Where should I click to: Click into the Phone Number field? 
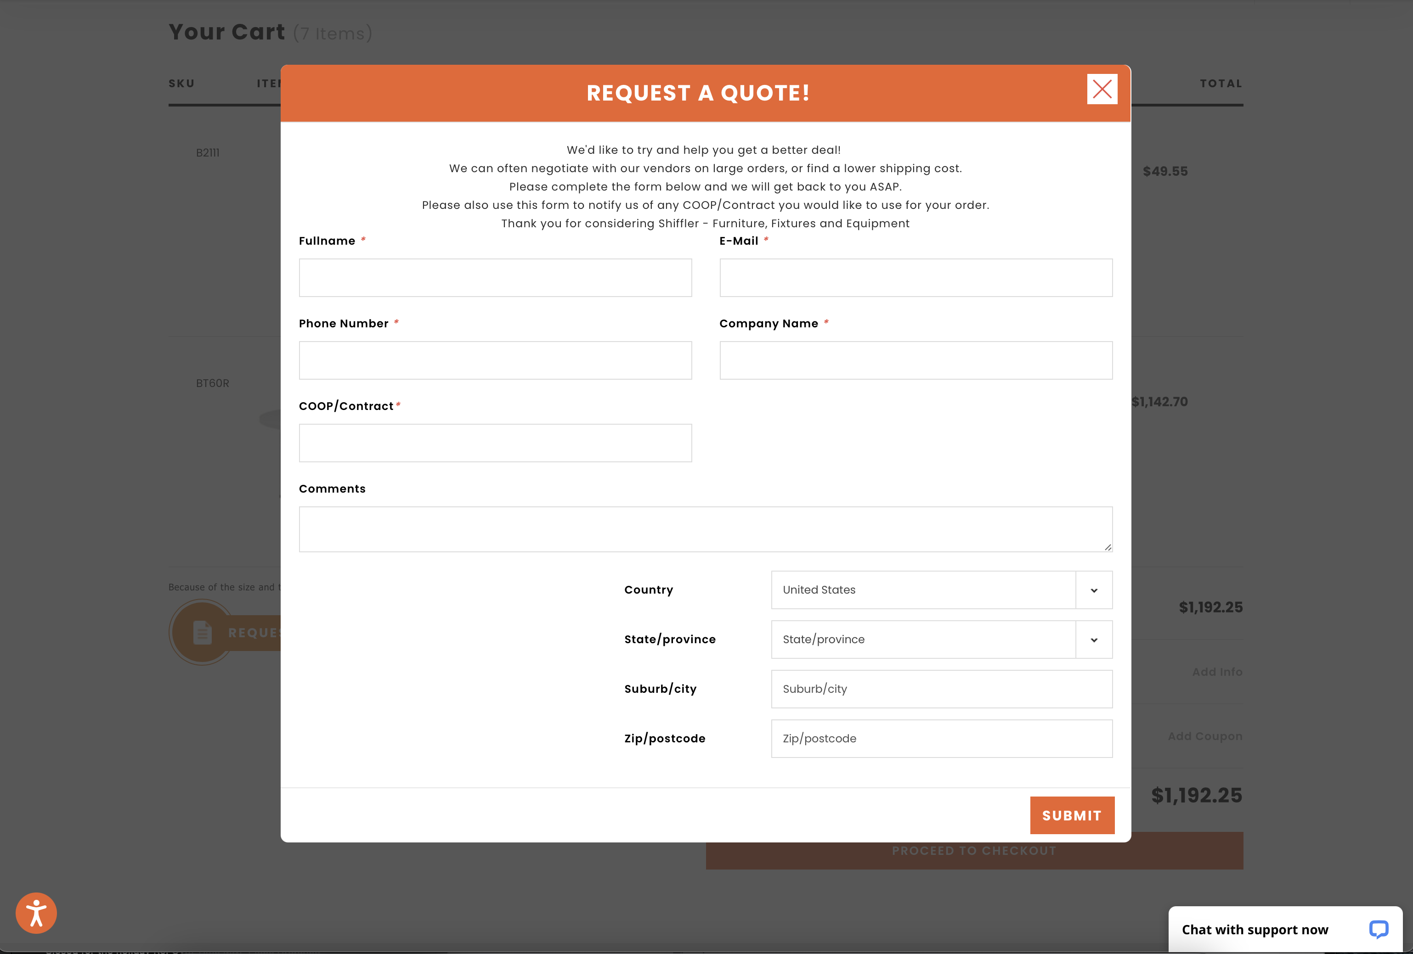click(495, 360)
